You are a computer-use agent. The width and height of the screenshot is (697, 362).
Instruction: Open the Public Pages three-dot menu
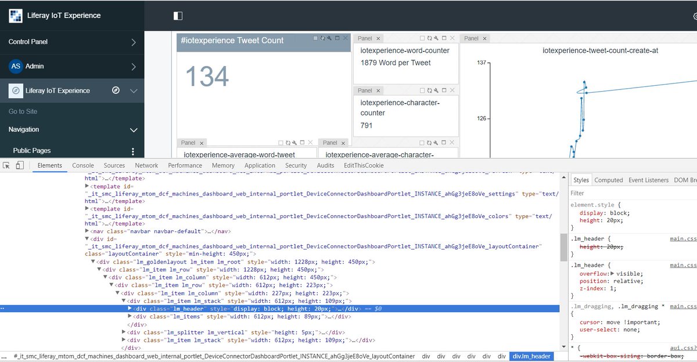pyautogui.click(x=132, y=151)
